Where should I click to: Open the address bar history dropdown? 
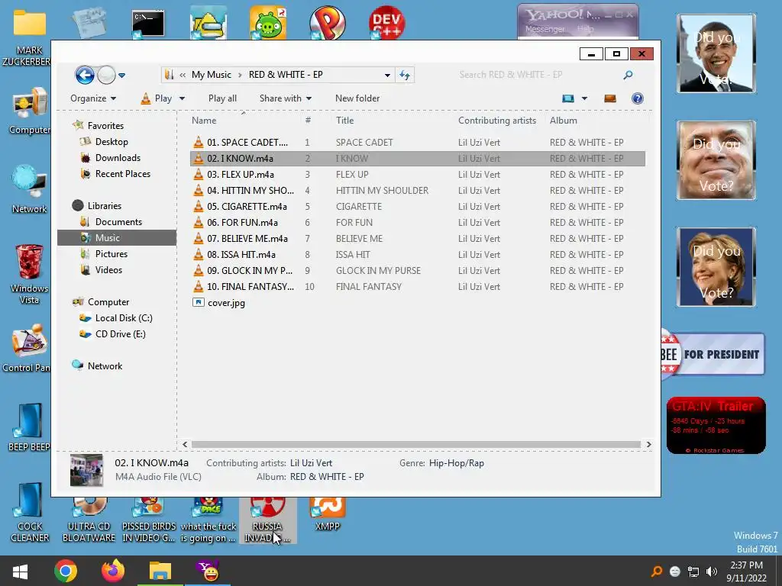click(387, 76)
